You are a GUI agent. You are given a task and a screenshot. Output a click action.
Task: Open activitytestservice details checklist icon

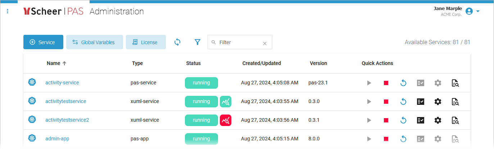(420, 102)
